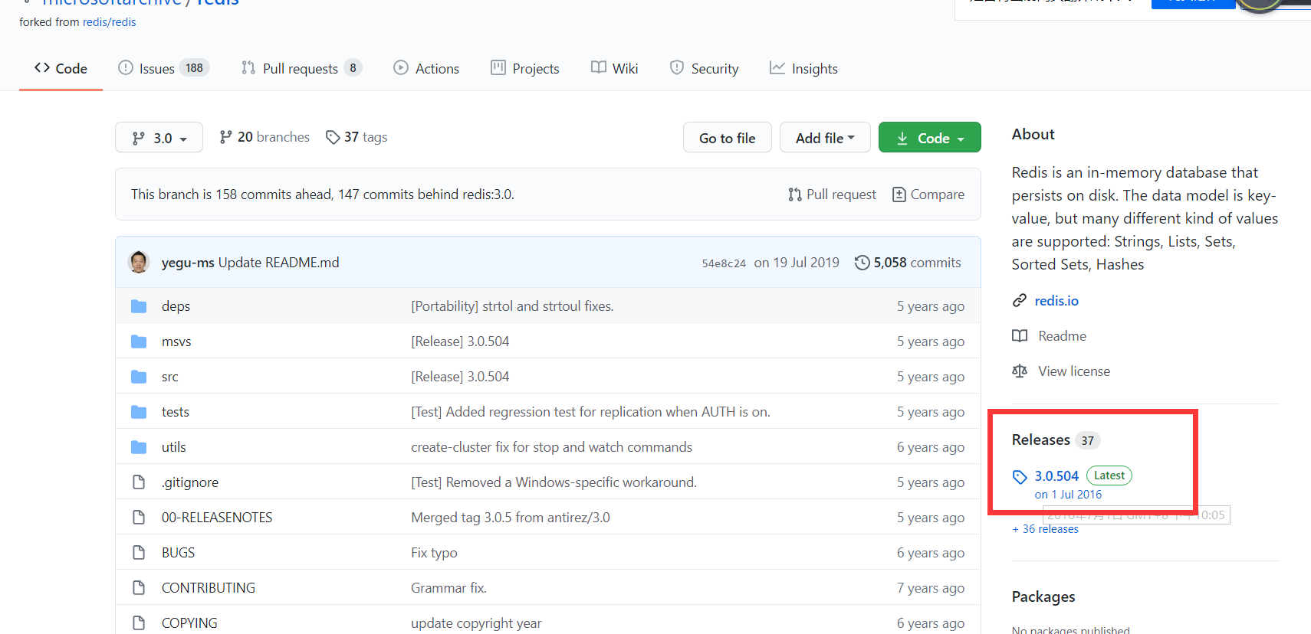
Task: Click the tests folder icon
Action: 139,412
